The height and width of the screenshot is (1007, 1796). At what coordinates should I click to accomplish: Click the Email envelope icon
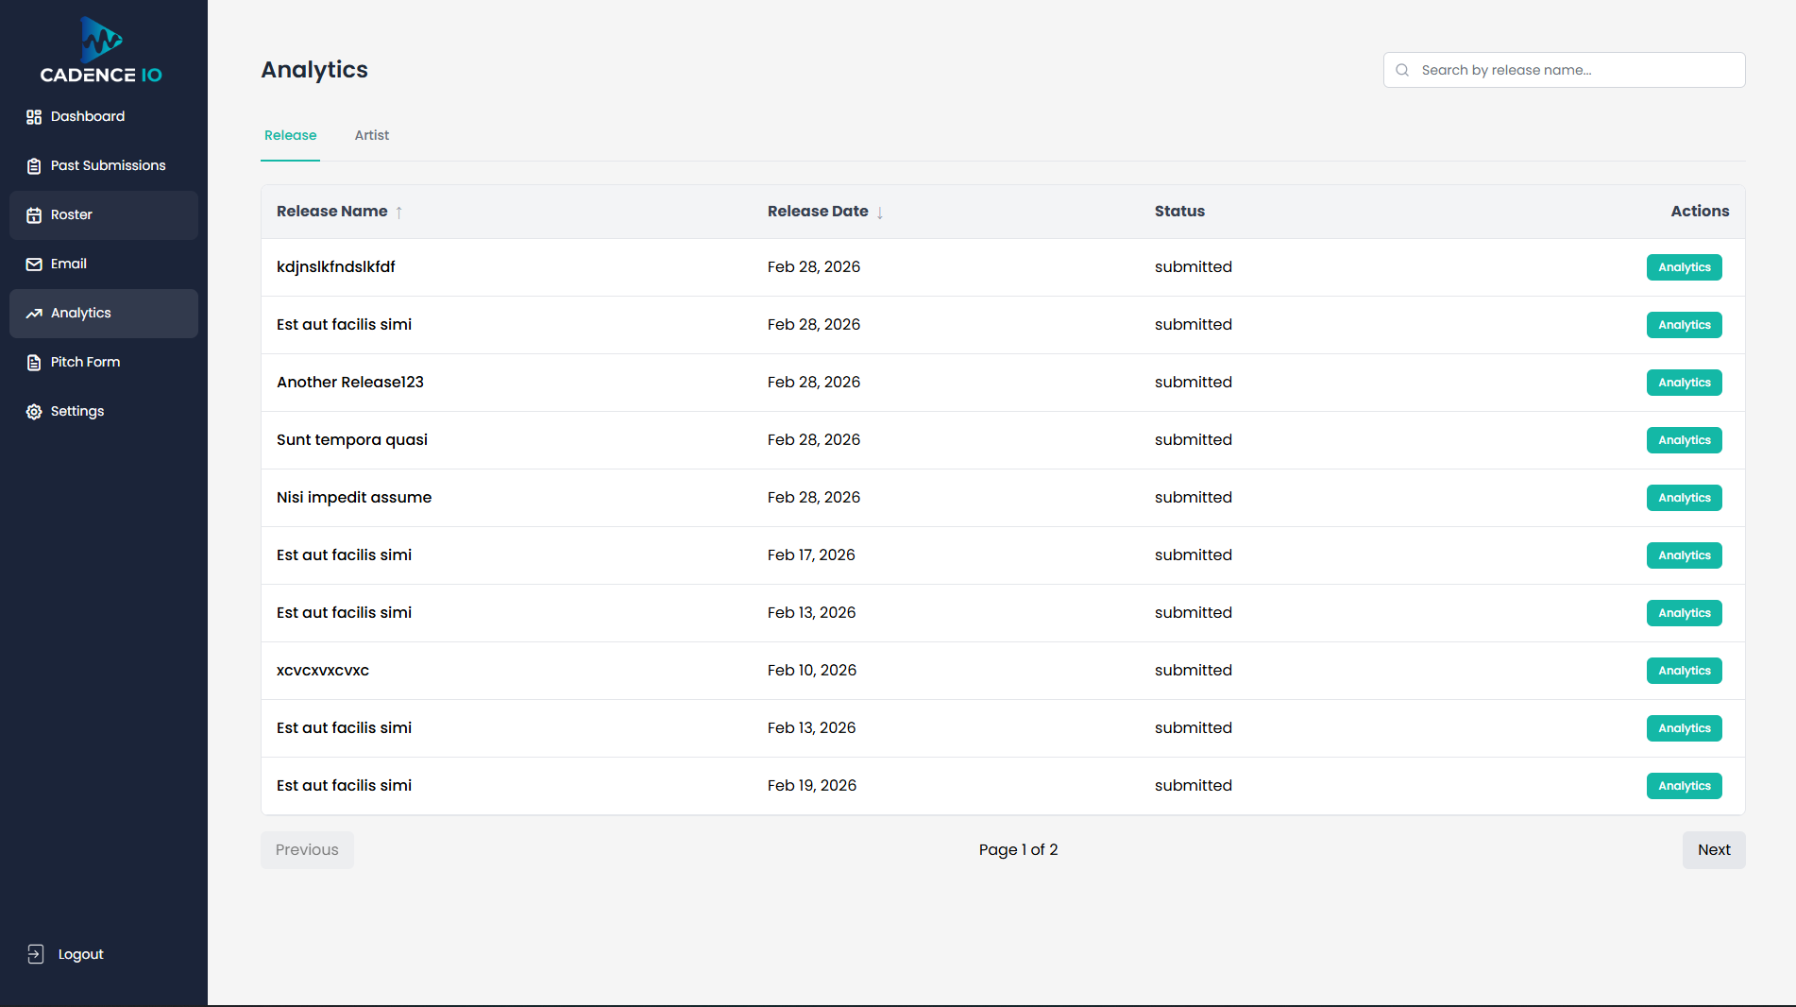tap(34, 265)
